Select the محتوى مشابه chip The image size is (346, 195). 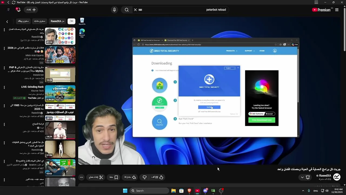pos(39,21)
